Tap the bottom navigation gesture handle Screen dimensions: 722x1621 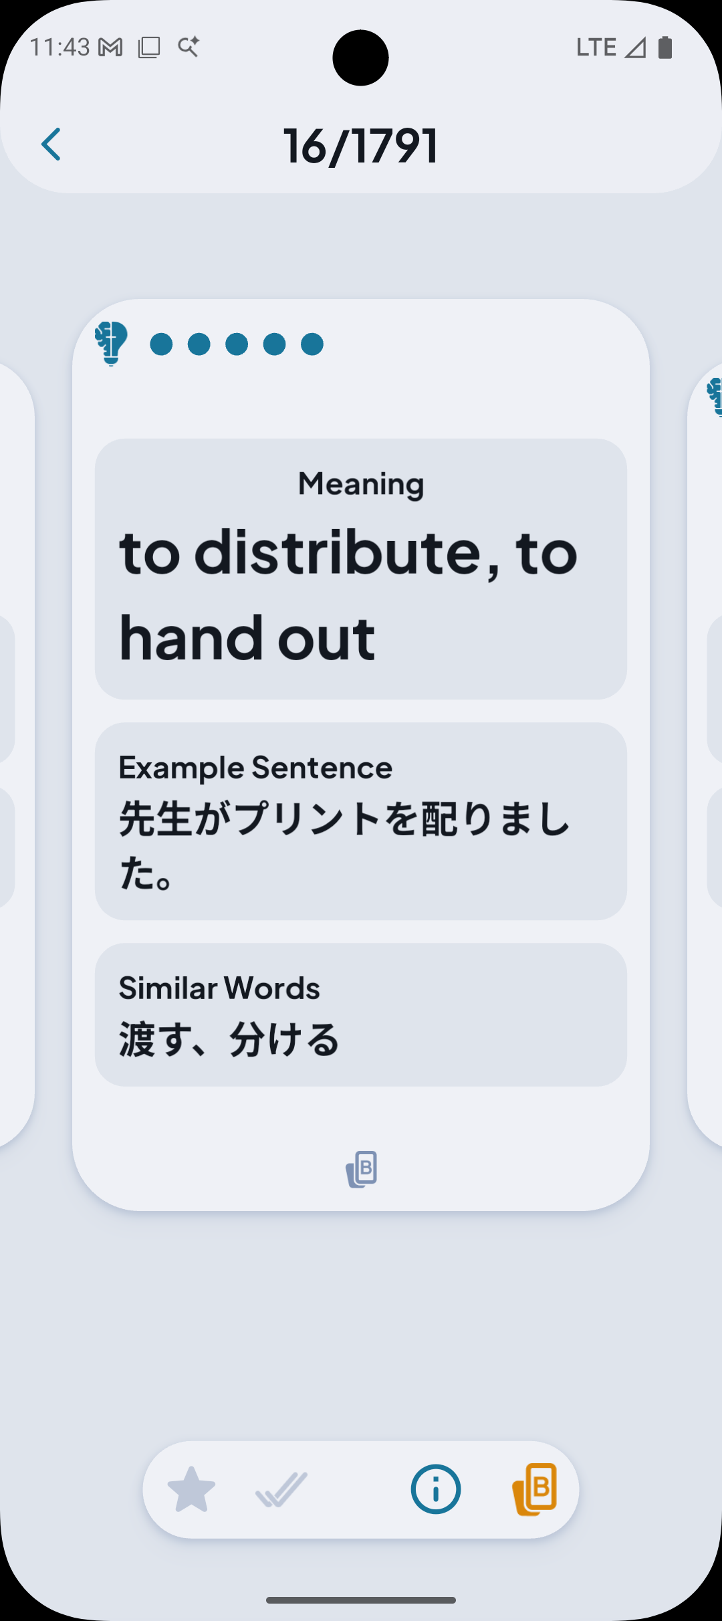click(x=361, y=1600)
